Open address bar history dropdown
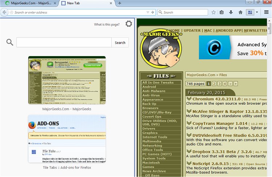 (148, 12)
